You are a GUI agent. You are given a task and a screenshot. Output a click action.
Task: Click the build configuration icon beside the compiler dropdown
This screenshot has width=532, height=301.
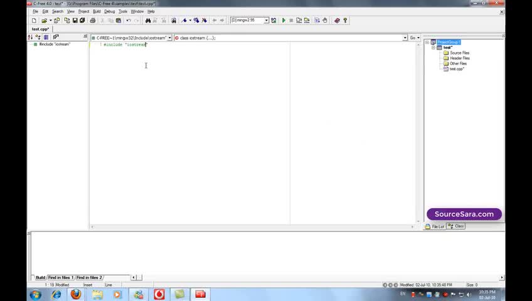(x=274, y=20)
